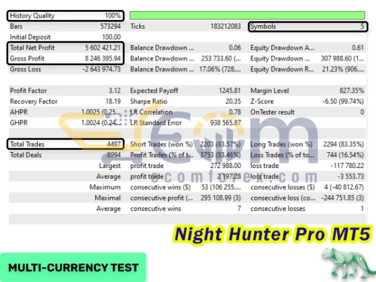Click Average consecutive wins value 7

[x=239, y=209]
